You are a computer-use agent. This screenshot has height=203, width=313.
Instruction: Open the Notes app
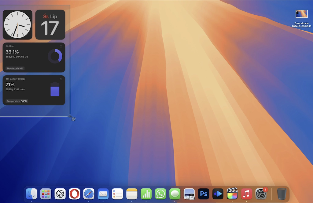click(132, 194)
